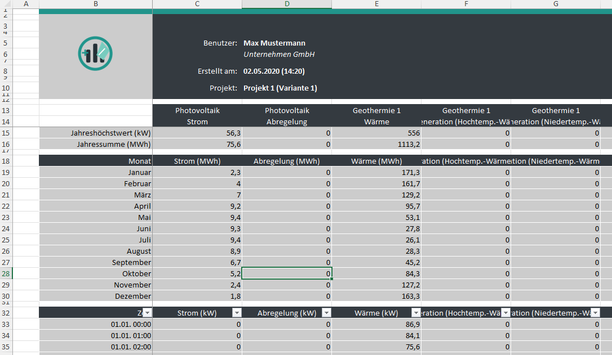
Task: Click Jahreshöchstwert (kW) label
Action: tap(110, 133)
